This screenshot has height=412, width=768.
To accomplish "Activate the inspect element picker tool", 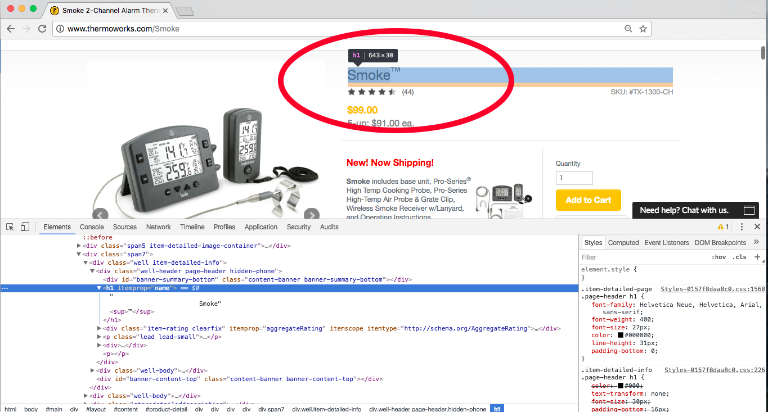I will coord(10,227).
